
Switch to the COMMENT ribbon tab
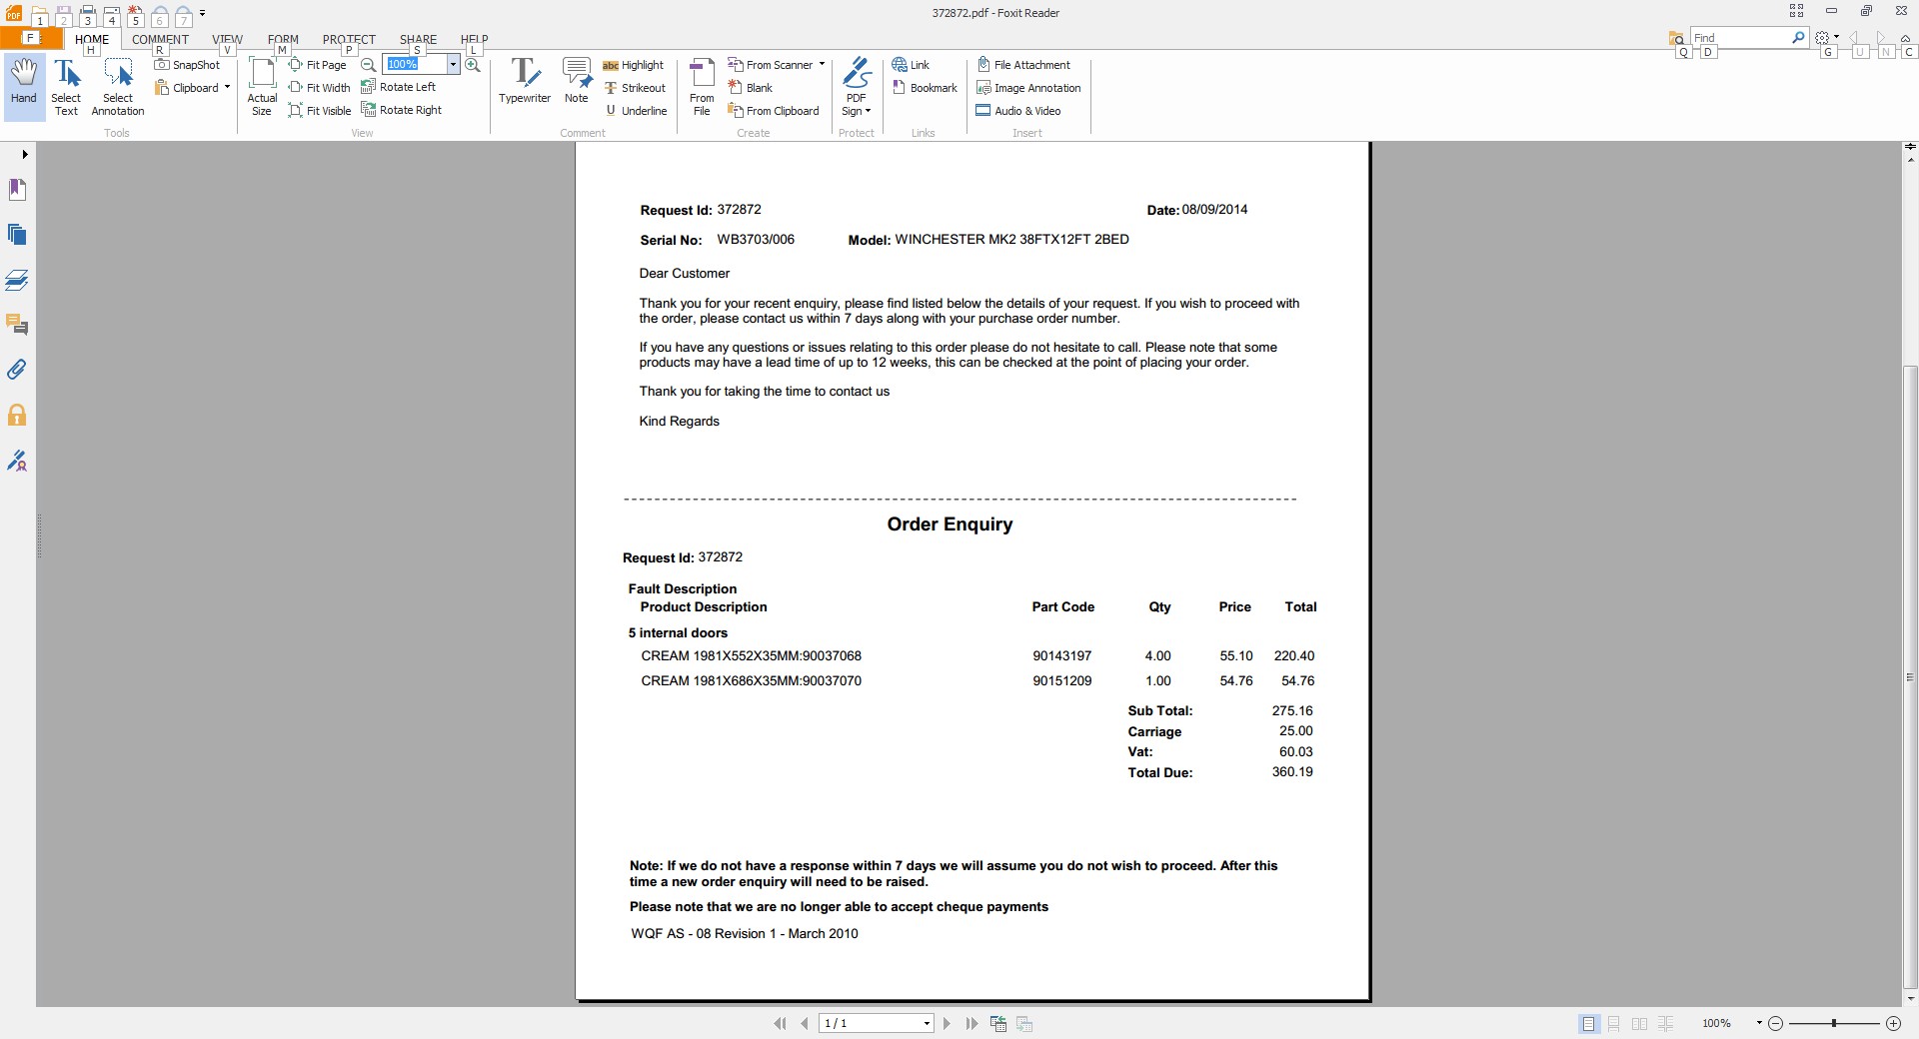[160, 40]
